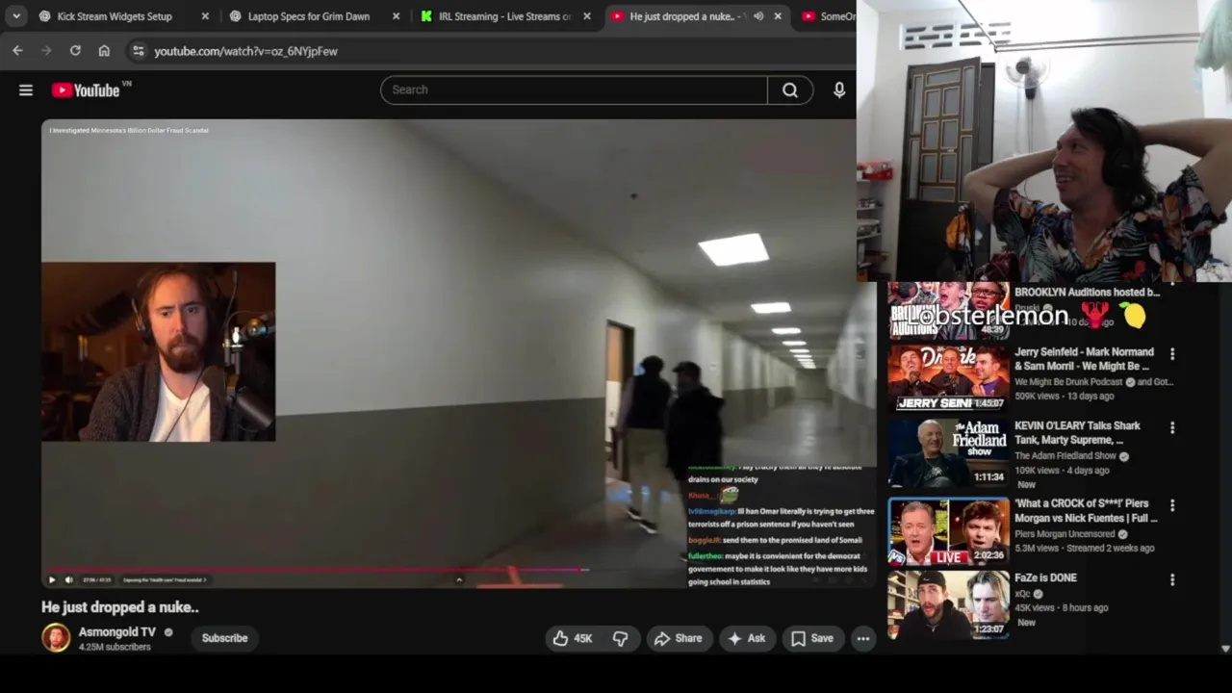Viewport: 1232px width, 693px height.
Task: Open Piers Morgan vs Nick Fuentes thumbnail
Action: pyautogui.click(x=948, y=530)
